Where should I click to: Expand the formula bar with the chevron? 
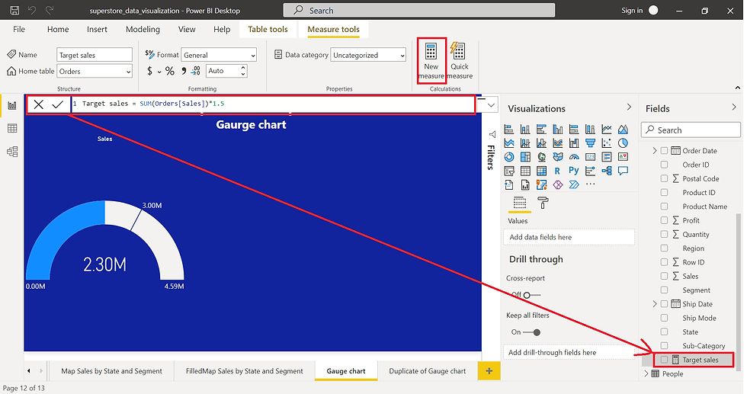pos(491,105)
